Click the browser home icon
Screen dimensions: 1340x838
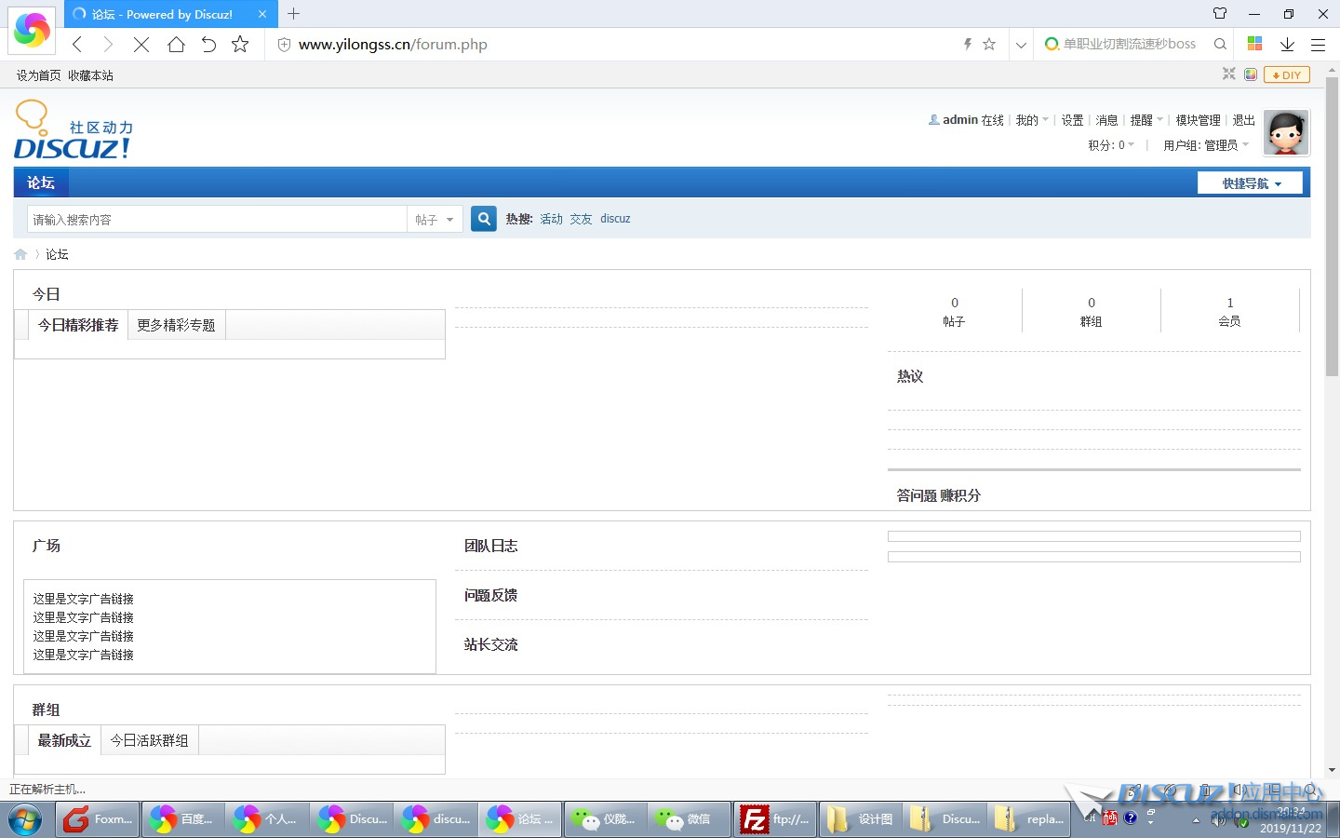coord(176,45)
